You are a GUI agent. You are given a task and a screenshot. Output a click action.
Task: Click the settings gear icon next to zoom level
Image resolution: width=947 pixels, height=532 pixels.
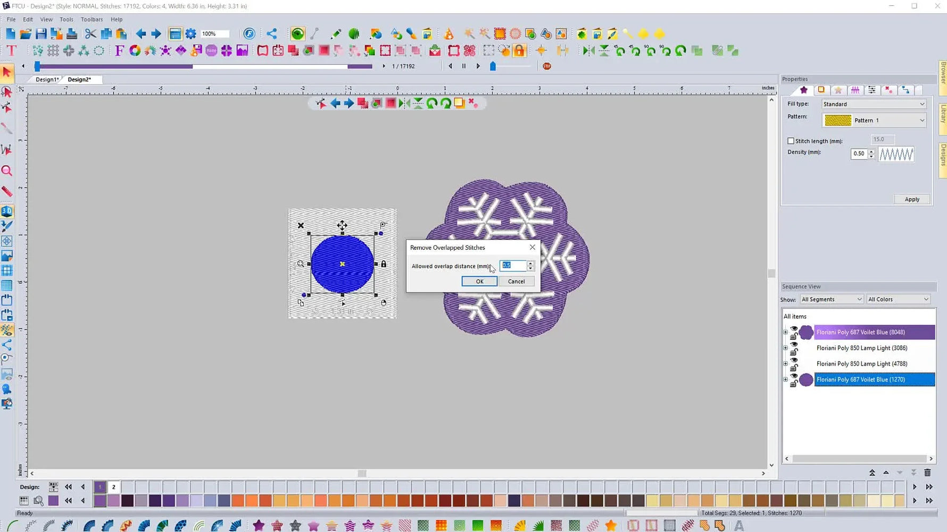[x=190, y=33]
